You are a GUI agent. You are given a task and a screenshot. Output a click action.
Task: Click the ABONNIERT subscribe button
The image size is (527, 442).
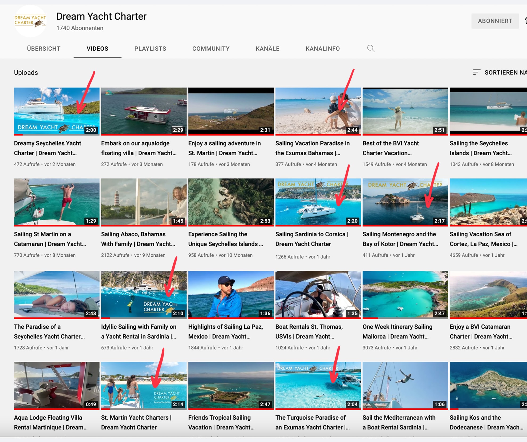495,21
